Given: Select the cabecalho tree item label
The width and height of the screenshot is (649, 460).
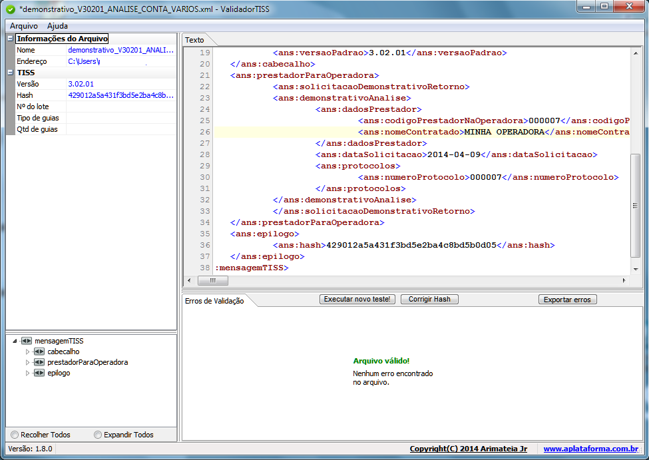Looking at the screenshot, I should tap(63, 351).
